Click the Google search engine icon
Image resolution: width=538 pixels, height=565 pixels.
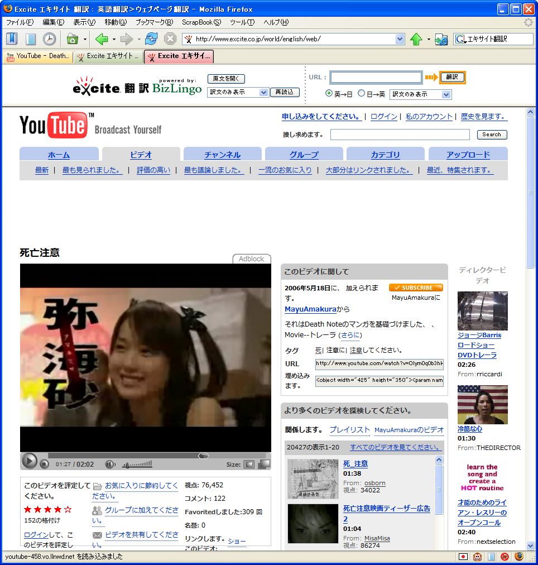(x=460, y=39)
